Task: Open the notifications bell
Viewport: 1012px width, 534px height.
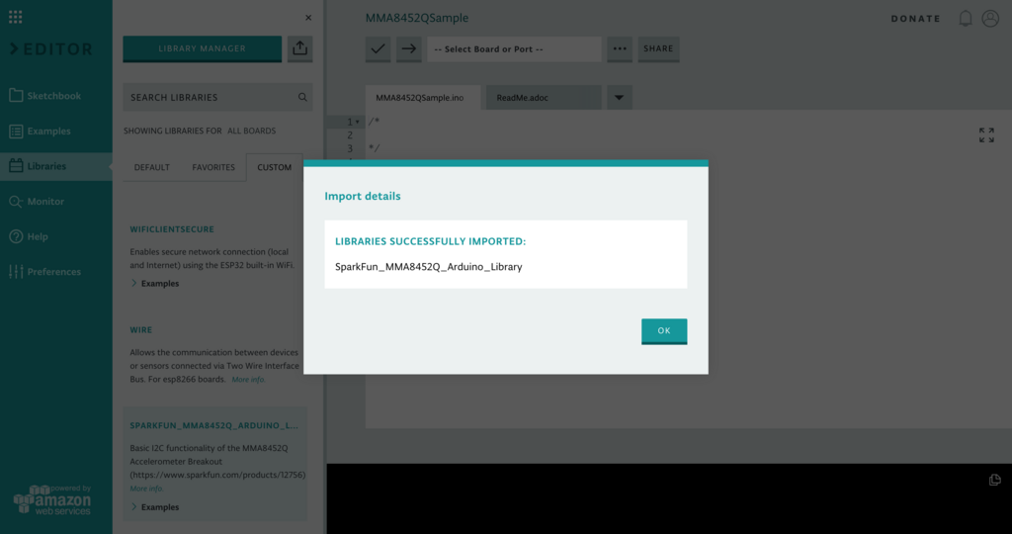Action: [x=966, y=18]
